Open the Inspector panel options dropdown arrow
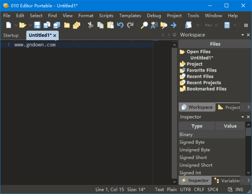This screenshot has width=252, height=194. click(243, 117)
